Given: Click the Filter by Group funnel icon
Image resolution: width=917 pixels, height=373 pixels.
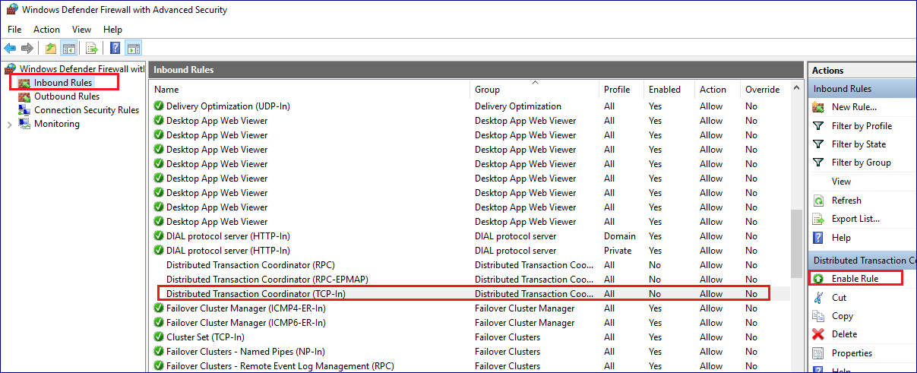Looking at the screenshot, I should pyautogui.click(x=818, y=163).
